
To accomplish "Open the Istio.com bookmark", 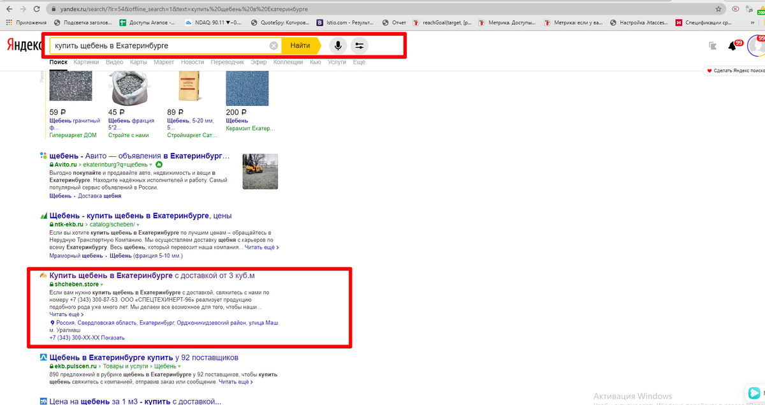I will 345,23.
